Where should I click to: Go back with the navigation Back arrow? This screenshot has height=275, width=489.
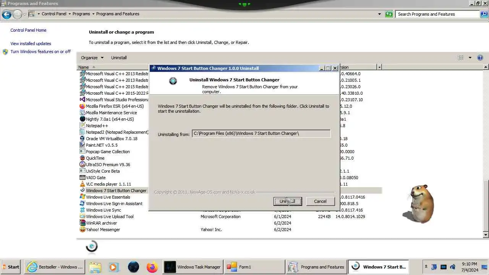(x=6, y=14)
